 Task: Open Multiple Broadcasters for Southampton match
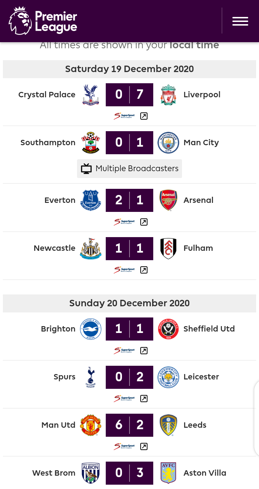pyautogui.click(x=129, y=169)
